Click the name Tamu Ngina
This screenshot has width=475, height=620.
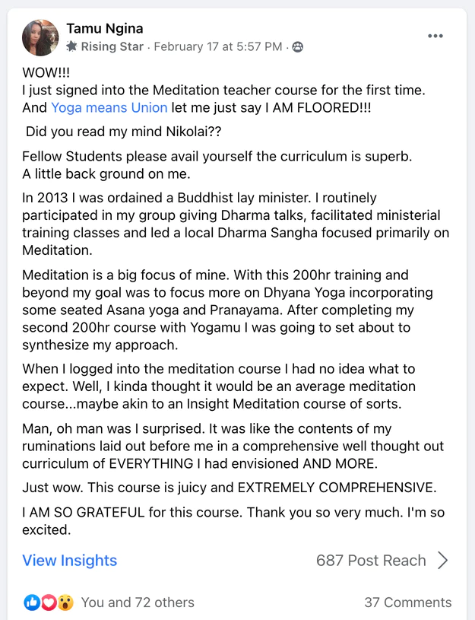pos(104,29)
